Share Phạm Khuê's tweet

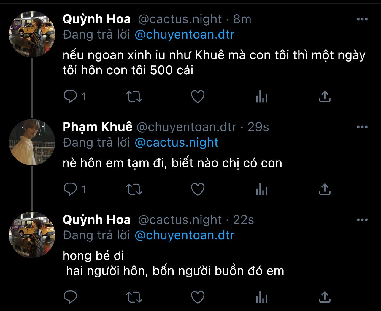pyautogui.click(x=325, y=189)
